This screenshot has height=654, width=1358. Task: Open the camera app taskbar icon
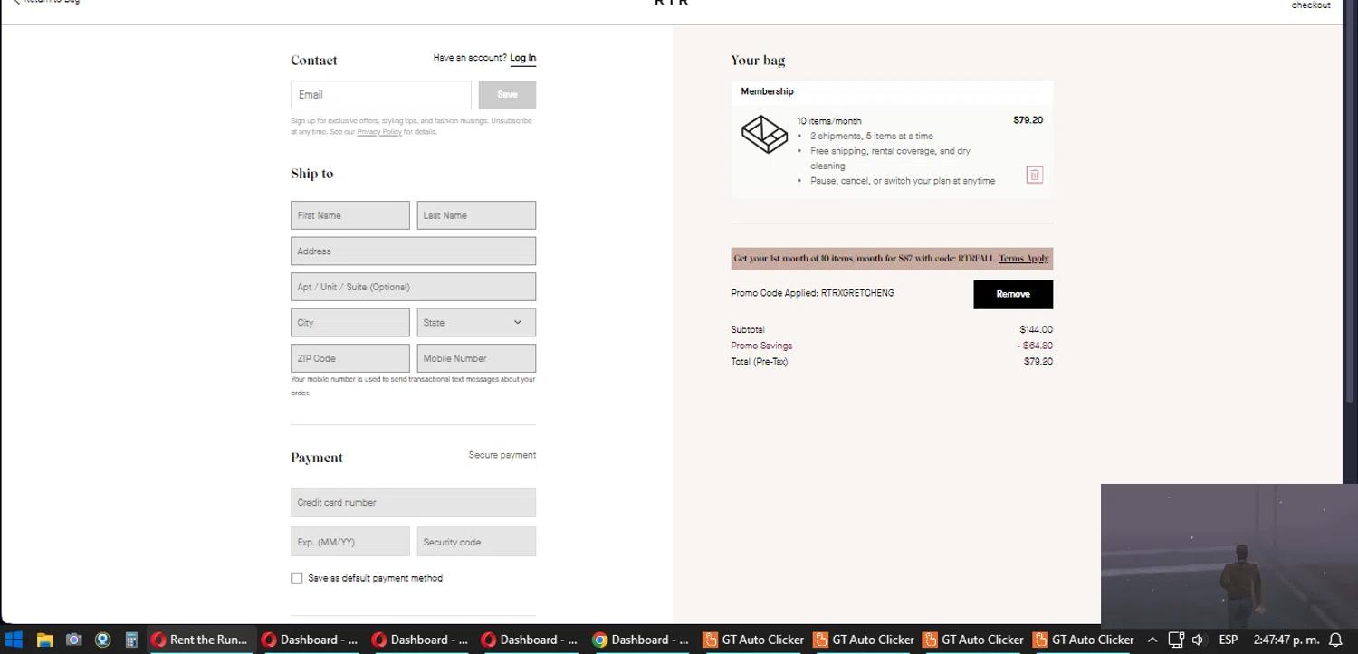[x=74, y=640]
